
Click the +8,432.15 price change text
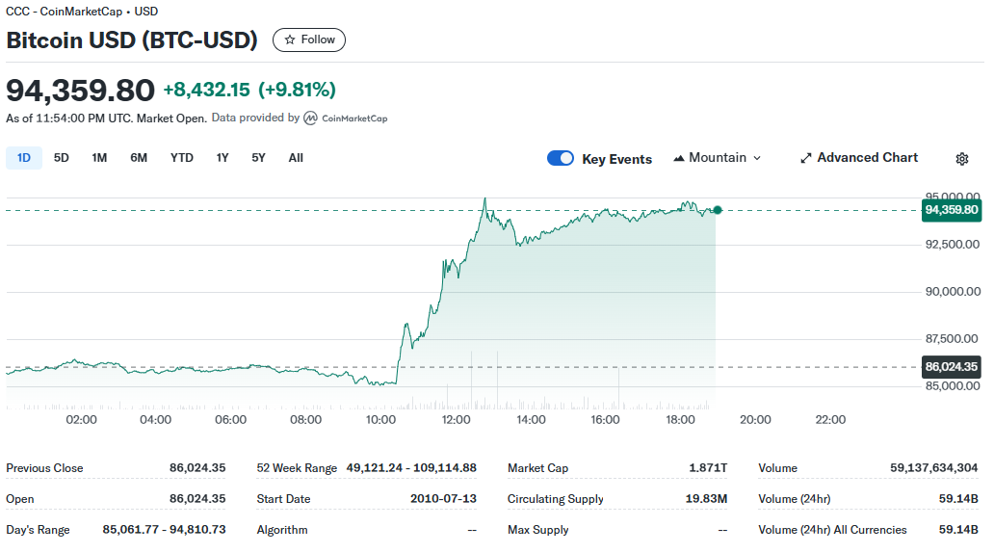(x=207, y=90)
